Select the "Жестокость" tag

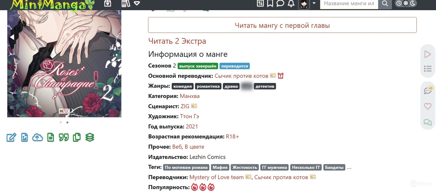245,167
